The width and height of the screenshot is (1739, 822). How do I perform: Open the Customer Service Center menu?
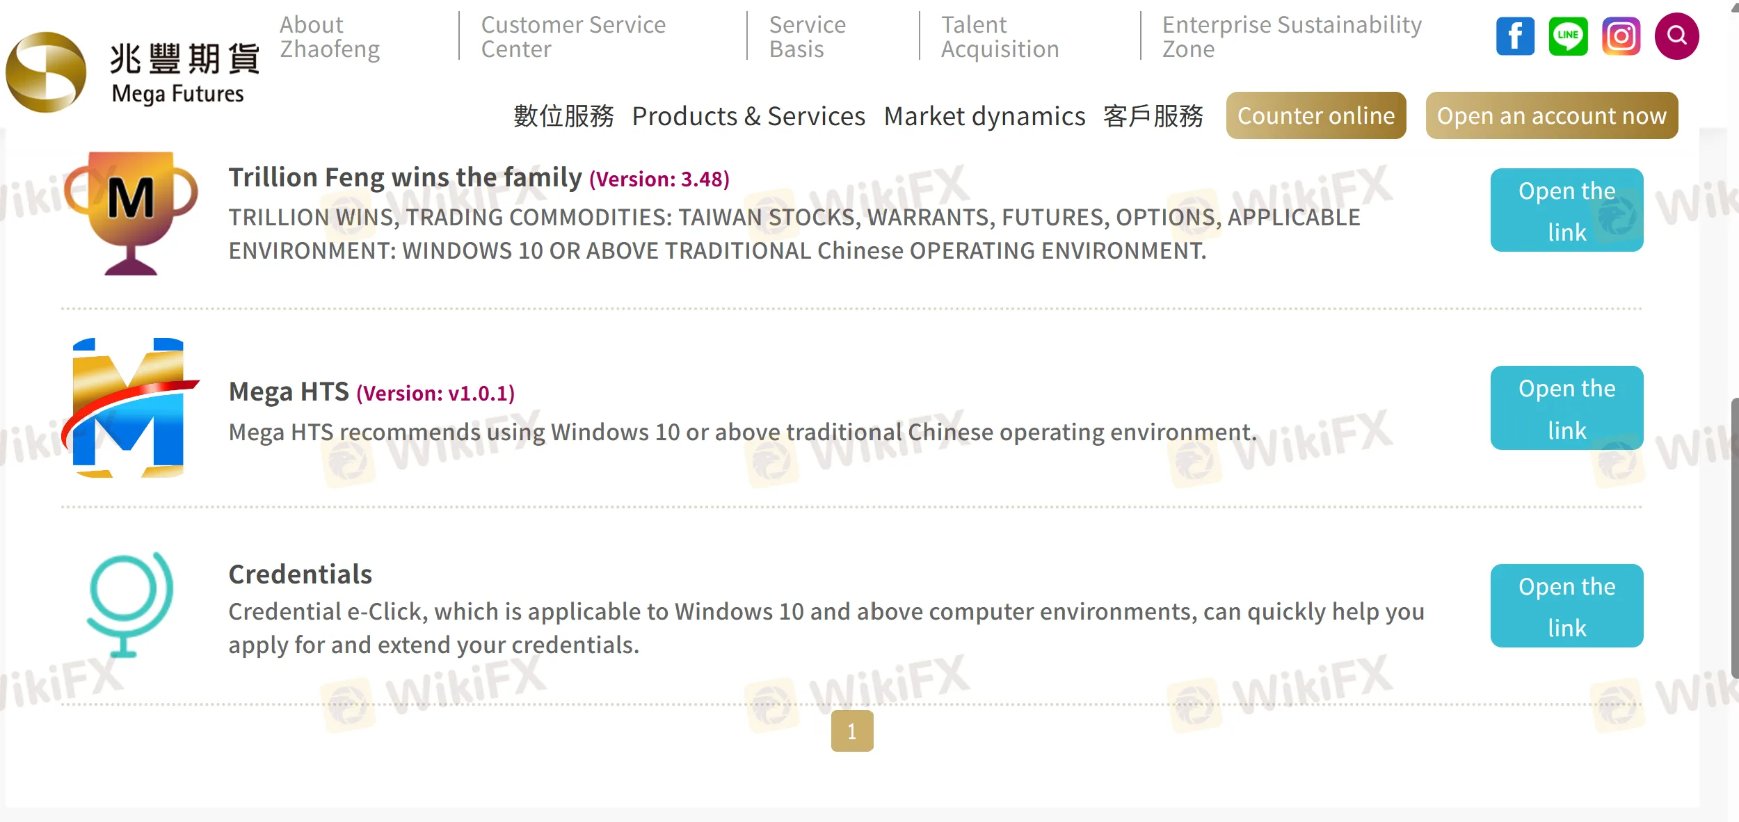pos(573,37)
